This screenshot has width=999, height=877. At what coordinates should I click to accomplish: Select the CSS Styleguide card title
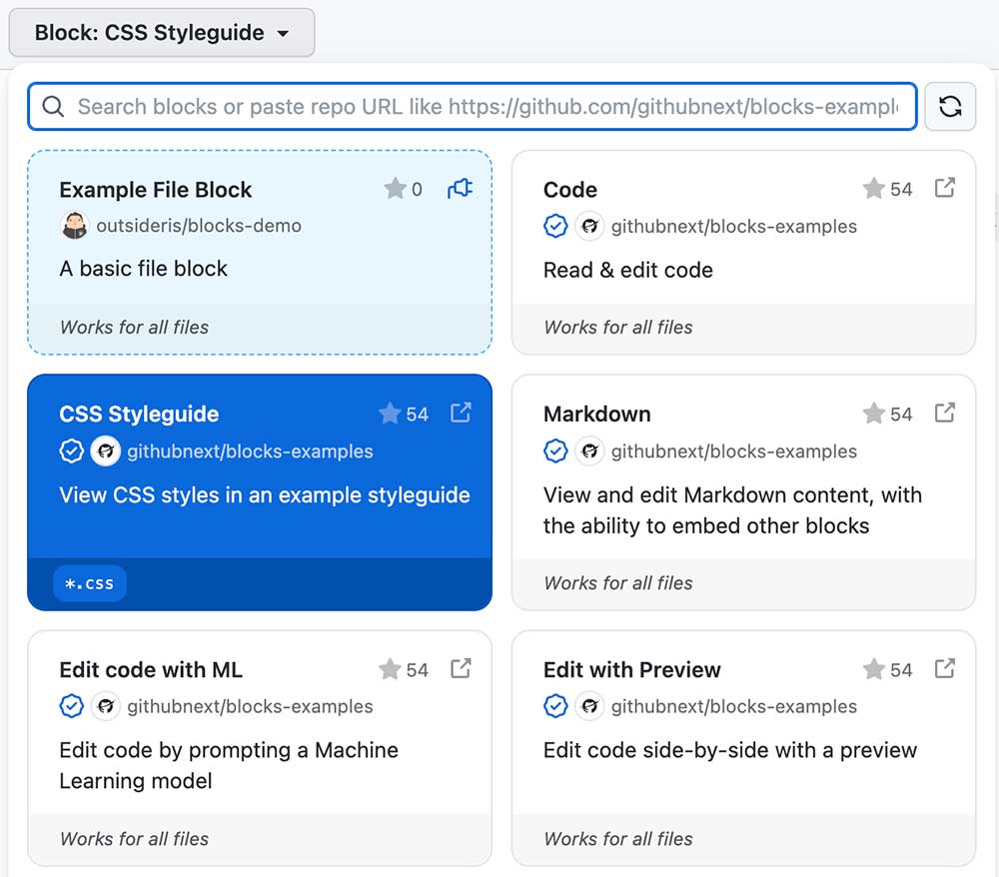point(139,414)
